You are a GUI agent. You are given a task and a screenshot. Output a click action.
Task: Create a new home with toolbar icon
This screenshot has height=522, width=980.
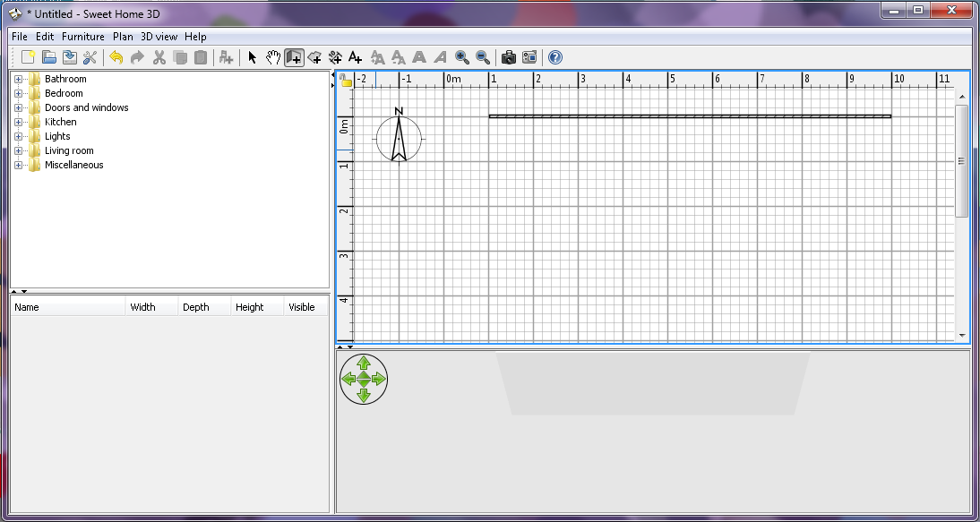pyautogui.click(x=28, y=57)
